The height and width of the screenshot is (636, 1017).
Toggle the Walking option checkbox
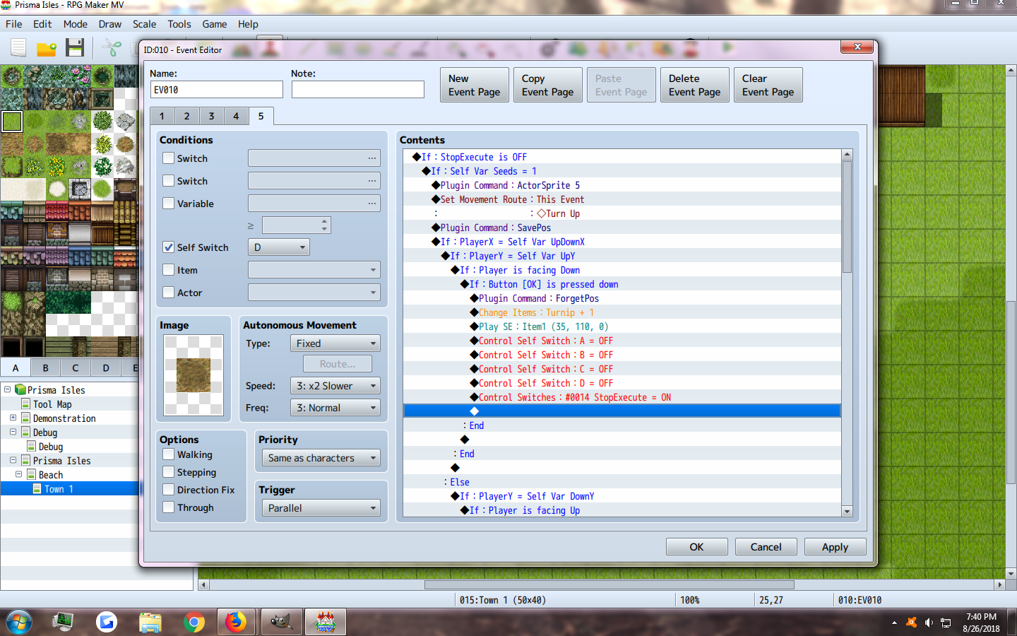[168, 454]
